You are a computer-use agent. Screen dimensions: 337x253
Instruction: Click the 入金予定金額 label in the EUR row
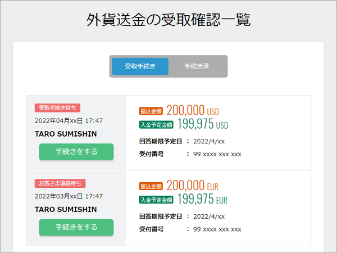click(x=156, y=200)
